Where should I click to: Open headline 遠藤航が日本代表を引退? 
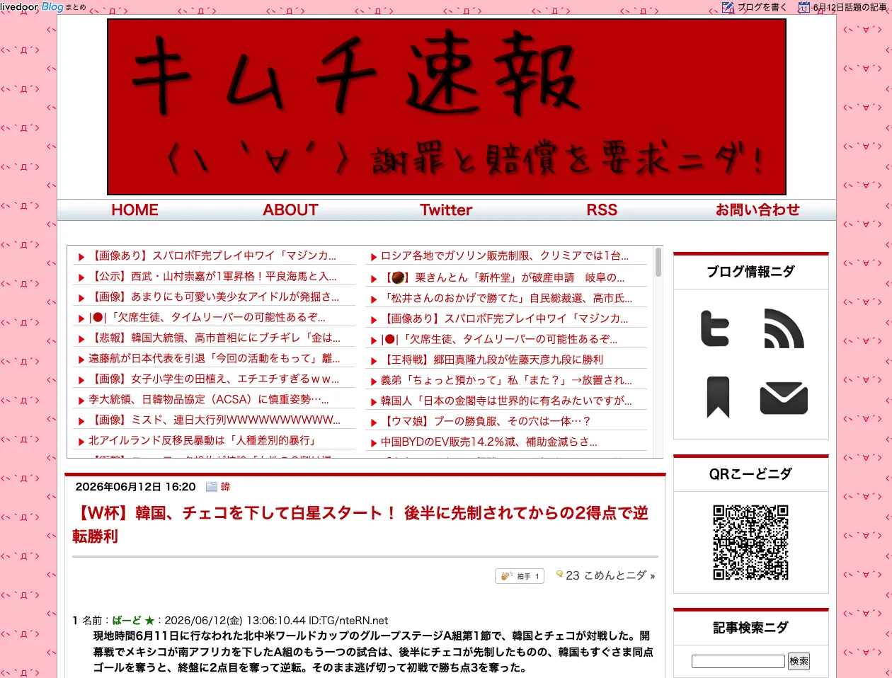coord(215,359)
